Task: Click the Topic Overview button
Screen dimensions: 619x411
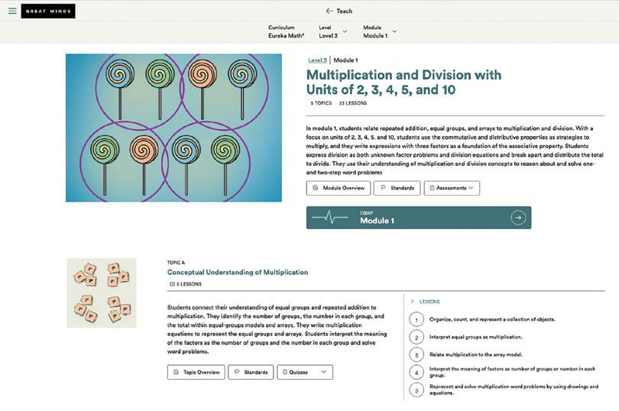Action: tap(196, 372)
